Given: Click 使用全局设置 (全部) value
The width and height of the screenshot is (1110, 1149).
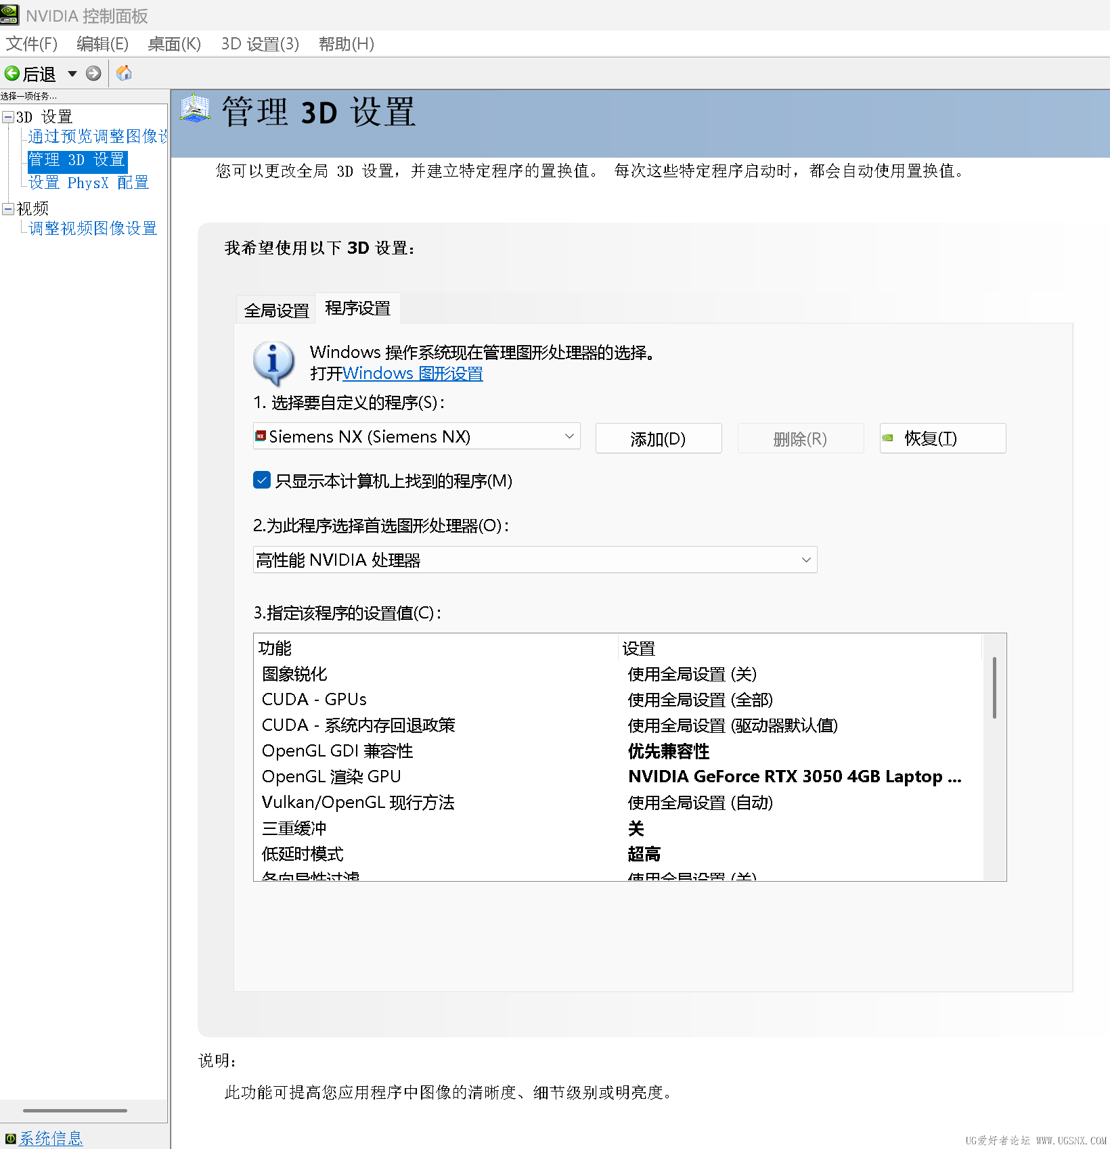Looking at the screenshot, I should tap(700, 700).
